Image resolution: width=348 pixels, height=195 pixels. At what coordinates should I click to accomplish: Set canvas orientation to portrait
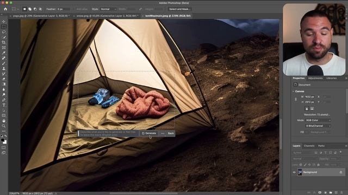pos(307,108)
